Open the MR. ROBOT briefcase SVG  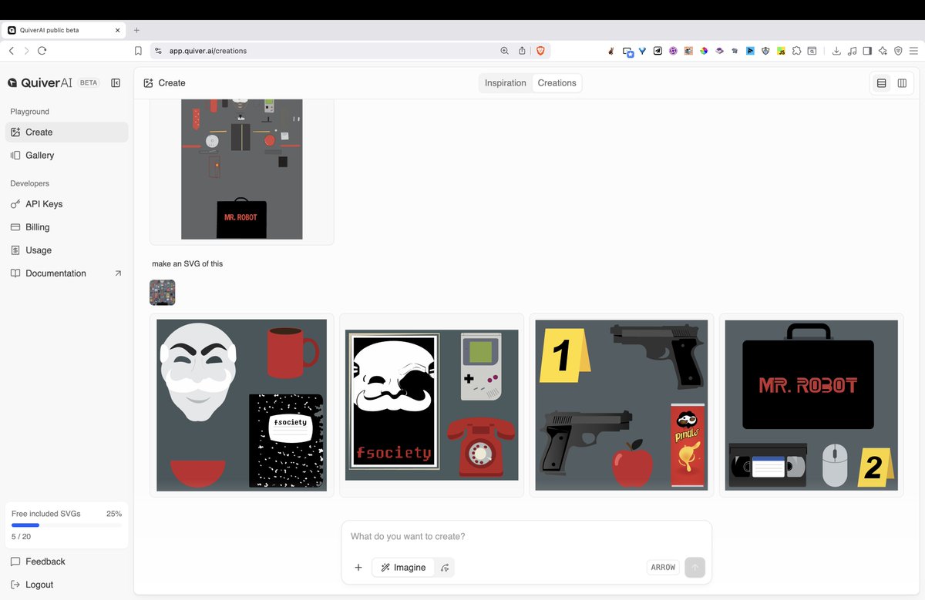tap(811, 405)
